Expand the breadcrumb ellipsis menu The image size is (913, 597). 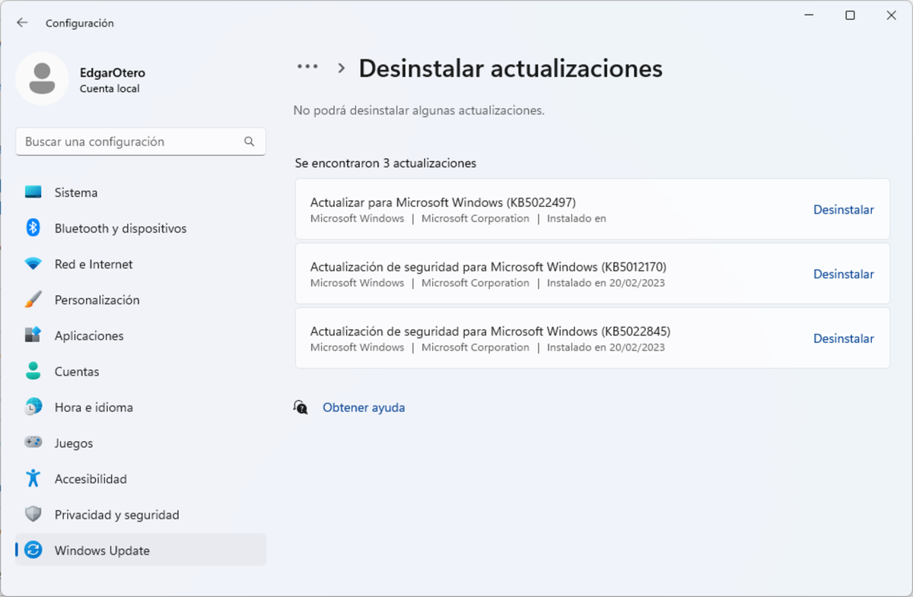(307, 67)
